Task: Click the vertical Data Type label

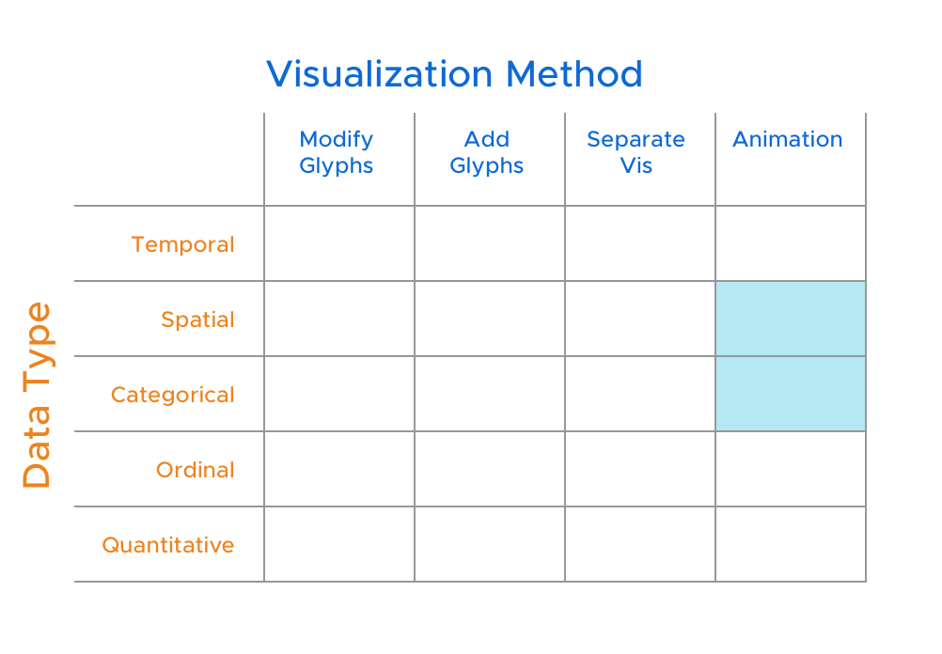Action: [37, 395]
